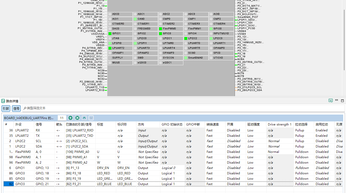Click the green add-row plus icon

pos(70,118)
